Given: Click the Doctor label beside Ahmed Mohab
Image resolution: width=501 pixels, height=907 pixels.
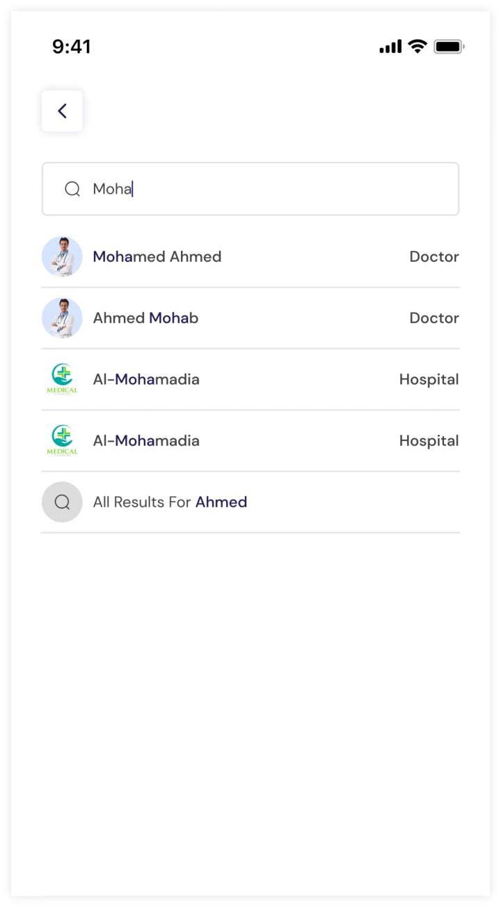Looking at the screenshot, I should pyautogui.click(x=434, y=318).
